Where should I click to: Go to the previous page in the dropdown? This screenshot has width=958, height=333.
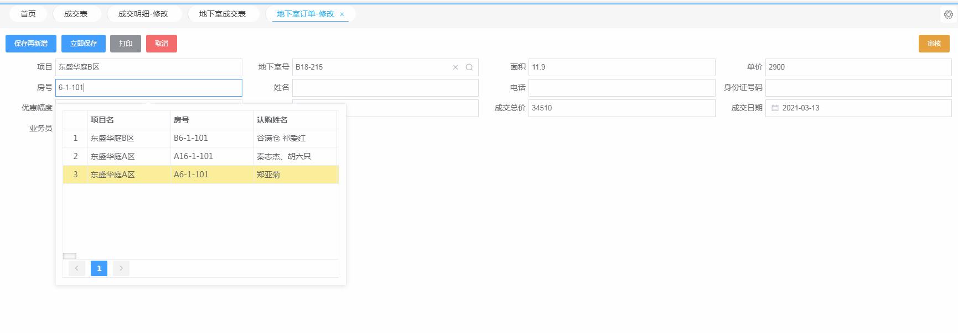click(77, 268)
